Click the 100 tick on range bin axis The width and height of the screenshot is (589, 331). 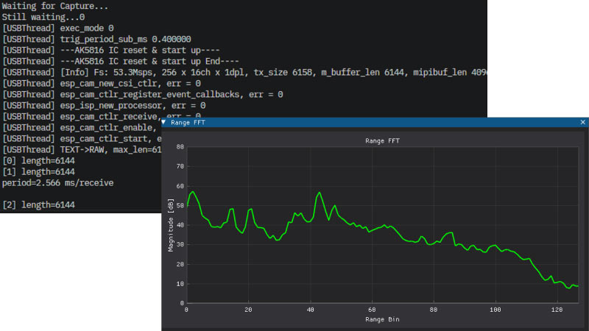pos(495,310)
